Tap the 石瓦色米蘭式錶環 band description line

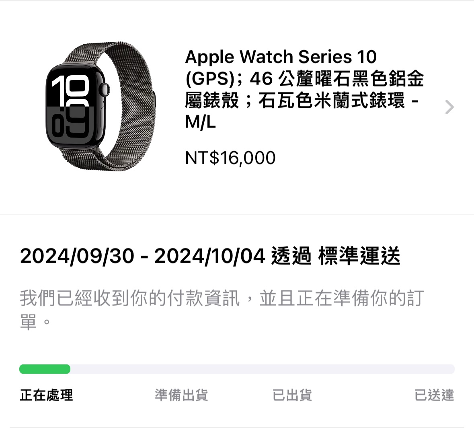[331, 101]
